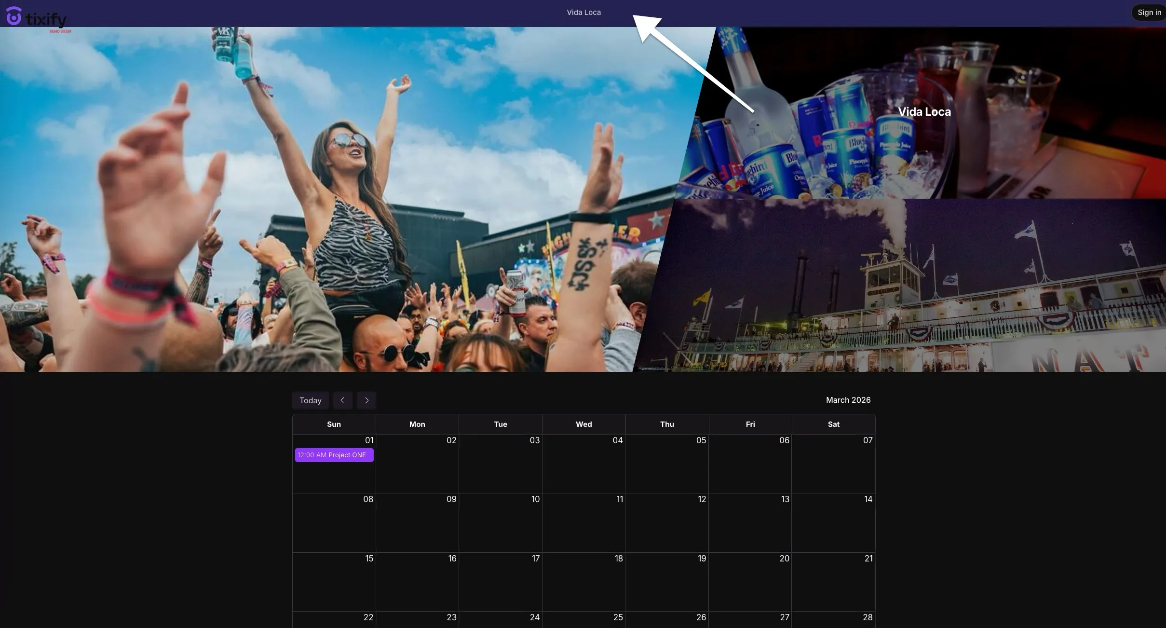
Task: Select March 21 calendar cell
Action: click(834, 582)
